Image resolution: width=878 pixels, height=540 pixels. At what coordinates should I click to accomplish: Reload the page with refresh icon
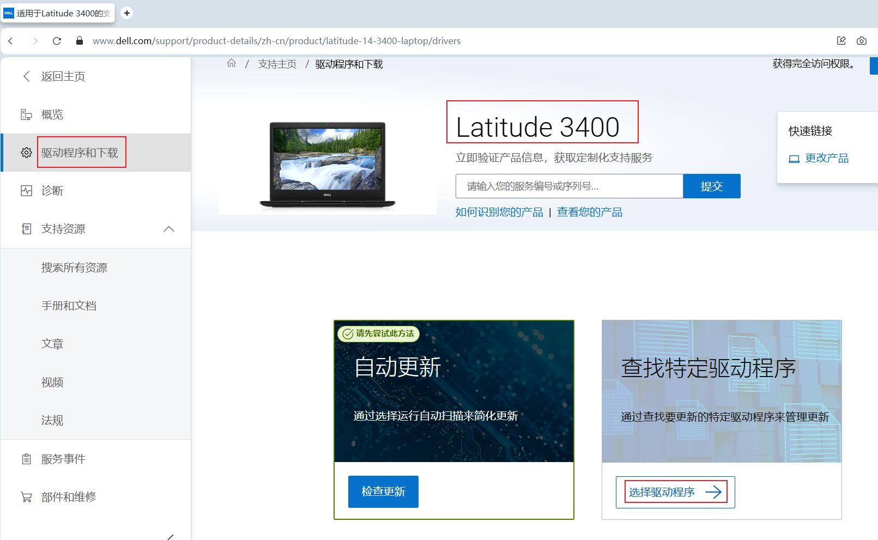(57, 41)
